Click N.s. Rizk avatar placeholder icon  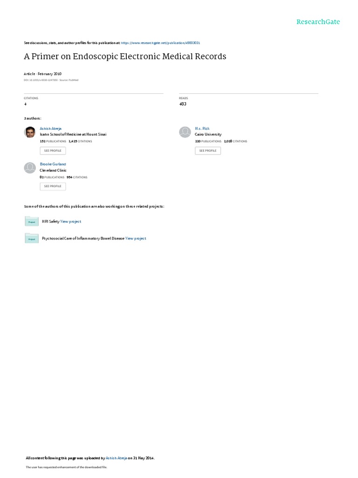pos(185,132)
